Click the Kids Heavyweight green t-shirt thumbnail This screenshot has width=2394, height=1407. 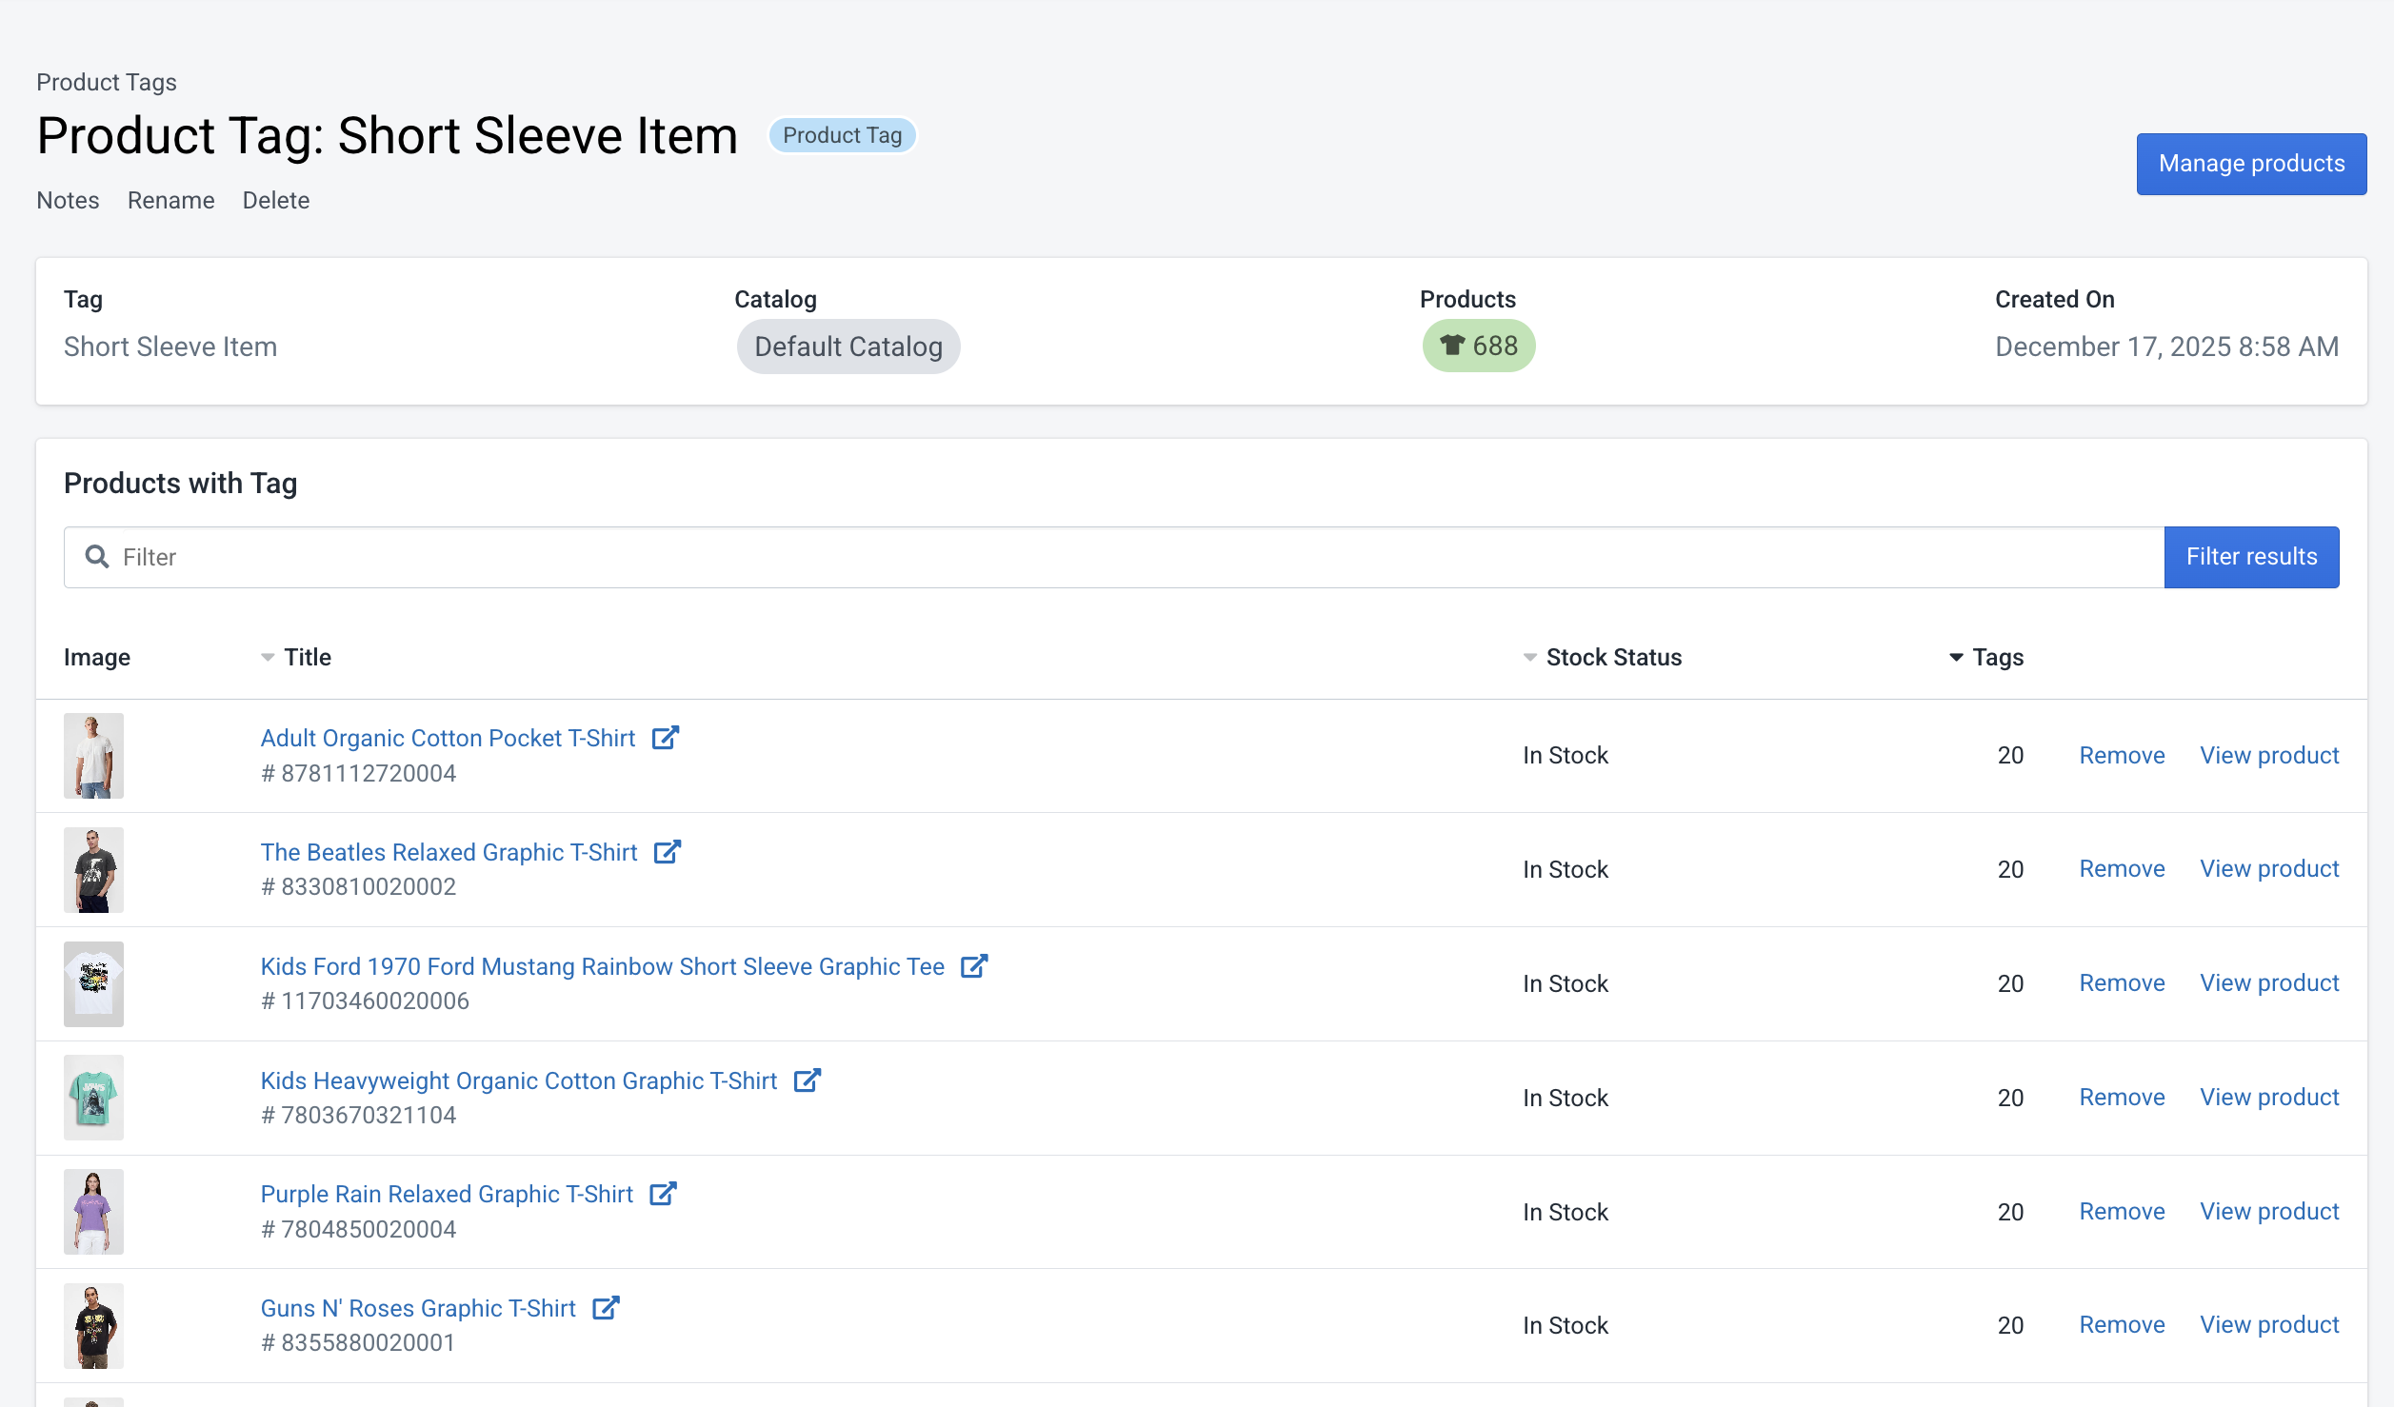pos(93,1098)
